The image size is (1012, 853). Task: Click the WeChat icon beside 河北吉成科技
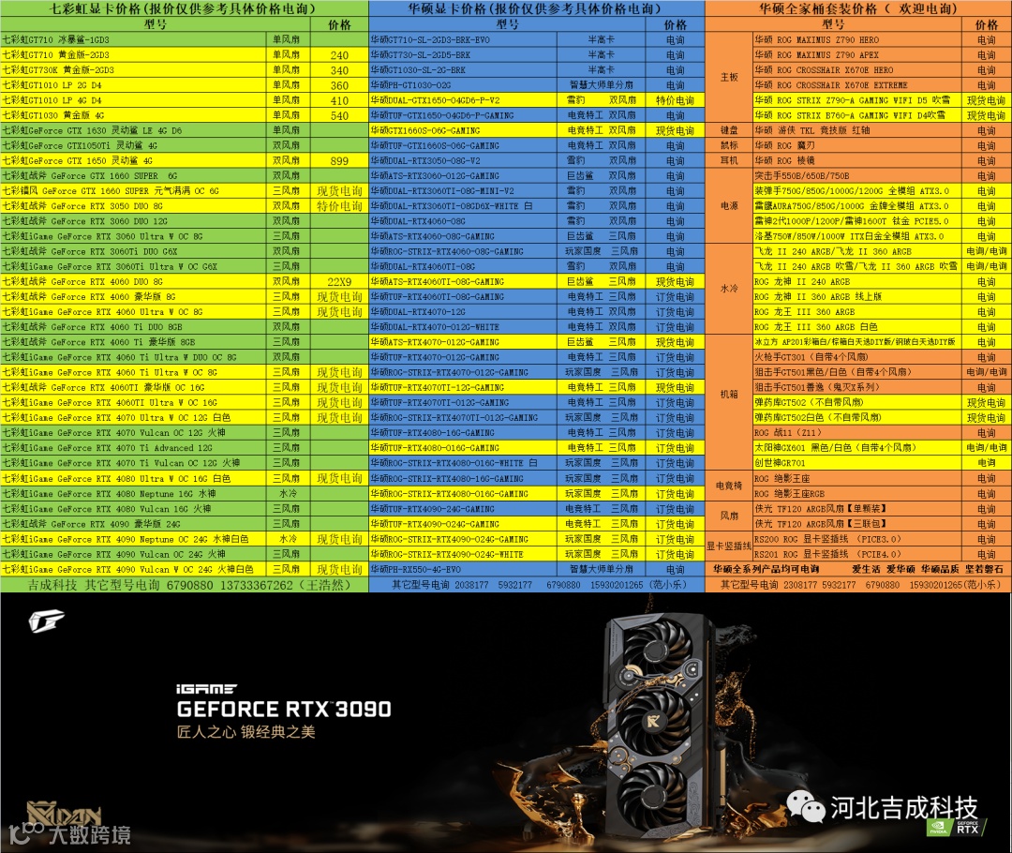pos(806,807)
